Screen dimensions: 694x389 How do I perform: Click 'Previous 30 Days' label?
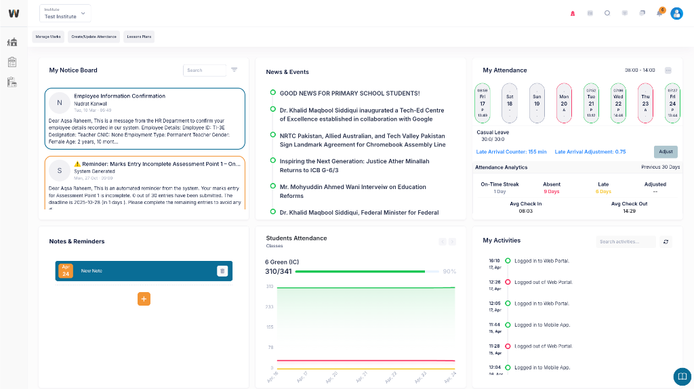tap(660, 167)
